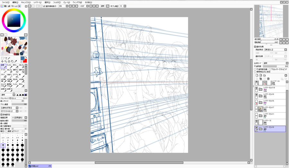The width and height of the screenshot is (289, 168).
Task: Open the 【テクスチャなし】 brush texture dropdown
Action: pos(9,111)
